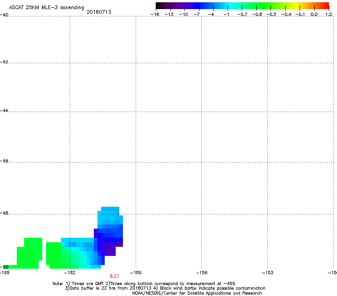337x296 pixels.
Task: Click the -165 longitude axis label
Action: tap(5, 273)
